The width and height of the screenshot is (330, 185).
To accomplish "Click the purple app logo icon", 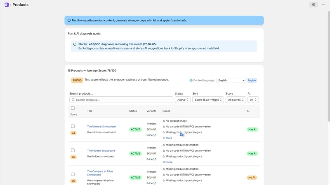I will 7,5.
